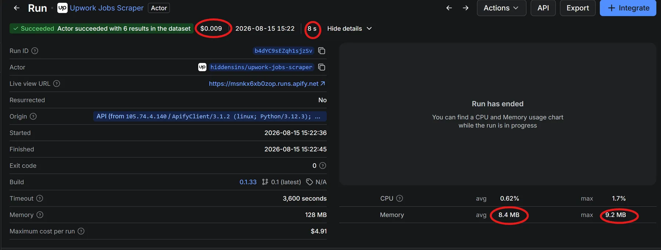
Task: Open build 0.1.33 link
Action: pyautogui.click(x=248, y=182)
